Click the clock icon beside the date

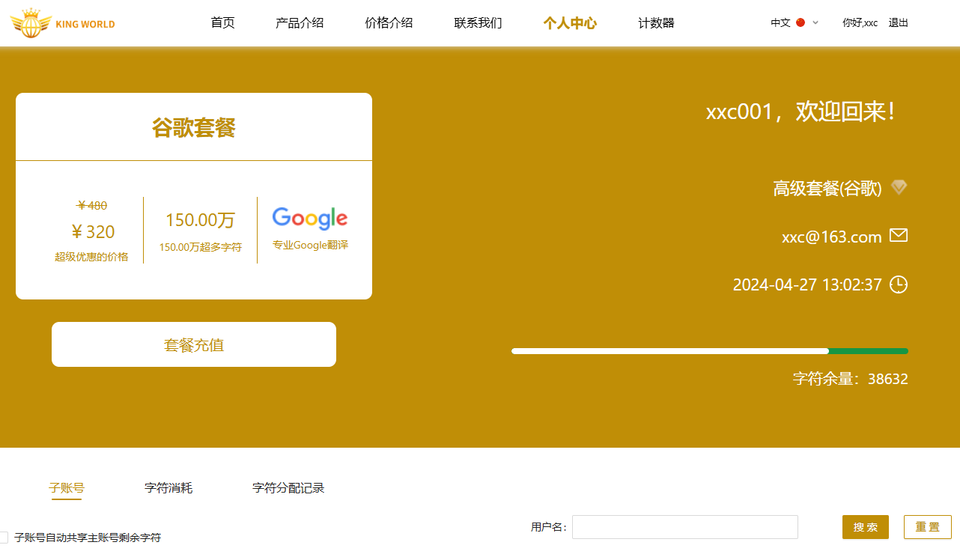pyautogui.click(x=899, y=284)
